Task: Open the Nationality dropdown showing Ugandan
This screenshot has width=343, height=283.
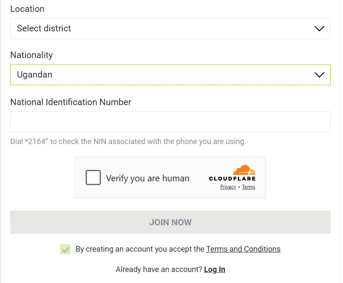Action: coord(170,75)
